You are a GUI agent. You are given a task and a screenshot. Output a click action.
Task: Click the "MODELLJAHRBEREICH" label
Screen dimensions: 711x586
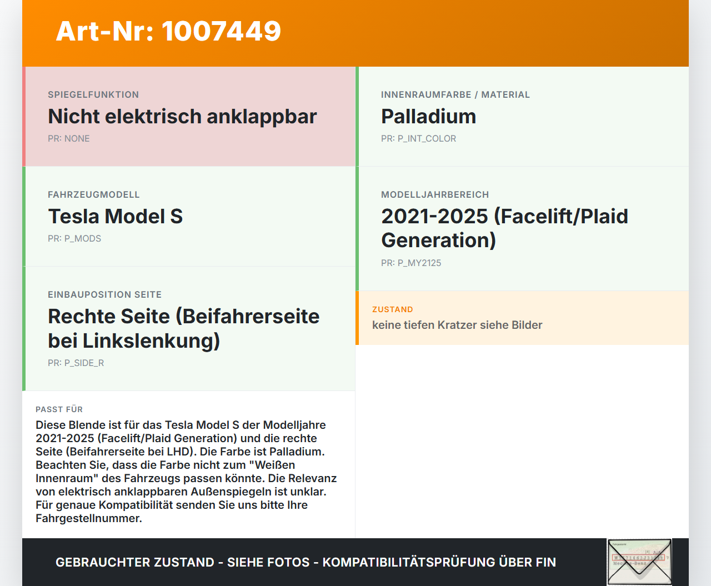coord(435,194)
